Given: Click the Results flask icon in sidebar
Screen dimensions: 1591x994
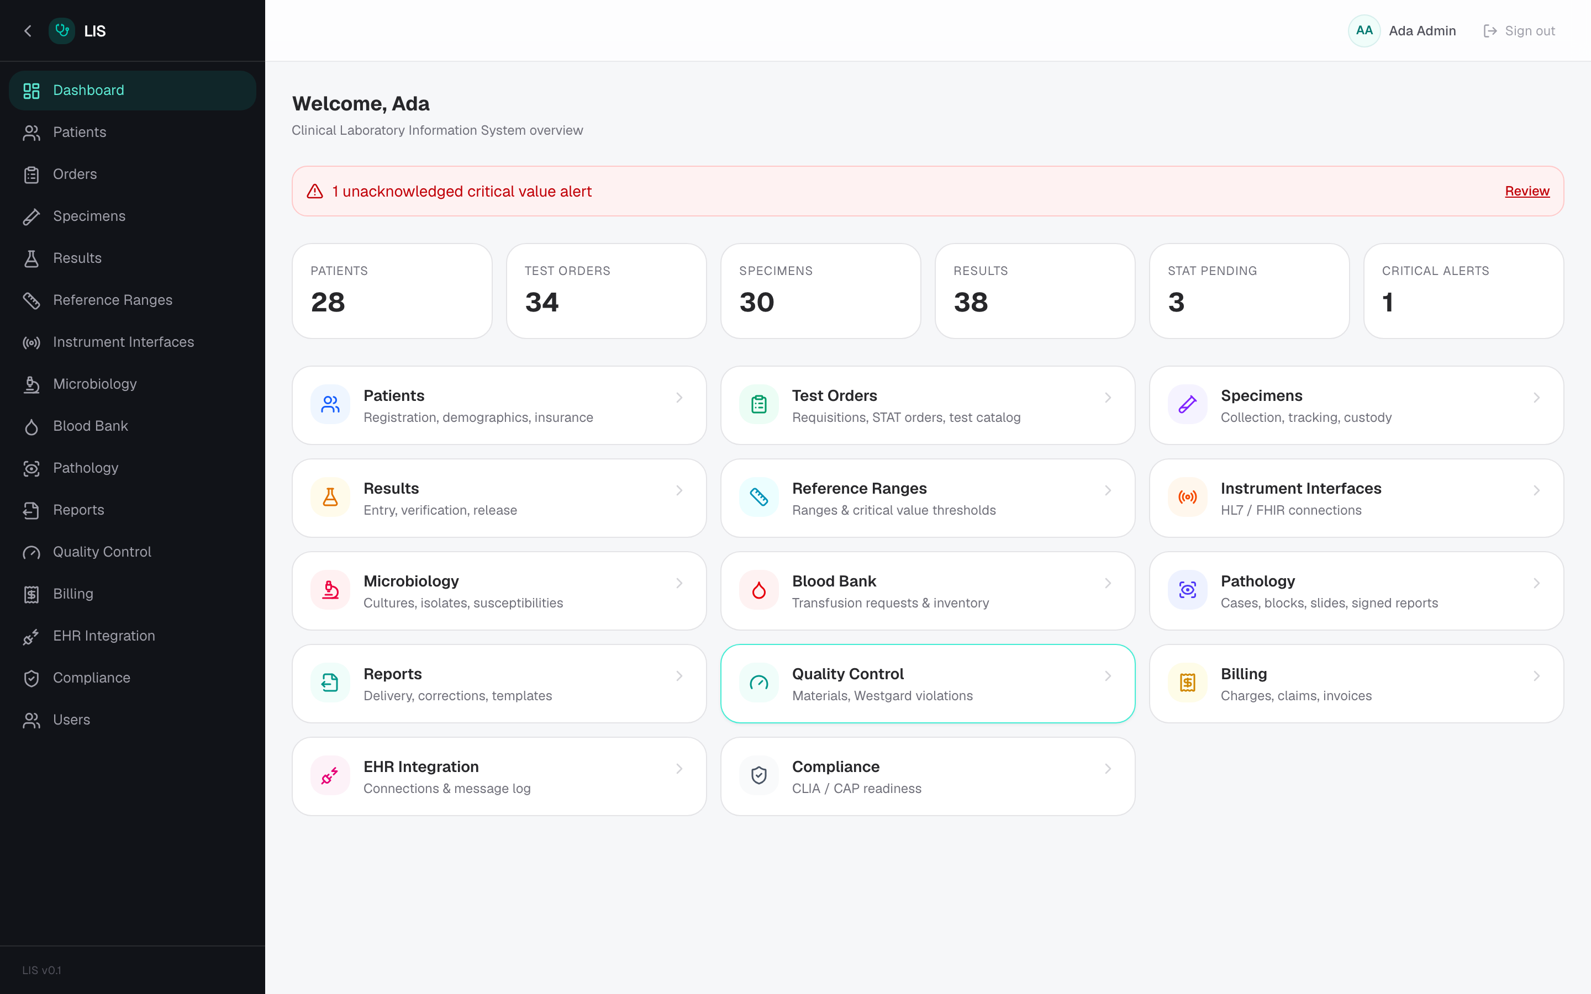Looking at the screenshot, I should pyautogui.click(x=31, y=258).
